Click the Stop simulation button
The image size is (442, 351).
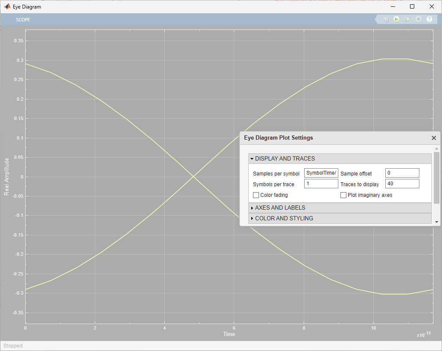tap(418, 19)
